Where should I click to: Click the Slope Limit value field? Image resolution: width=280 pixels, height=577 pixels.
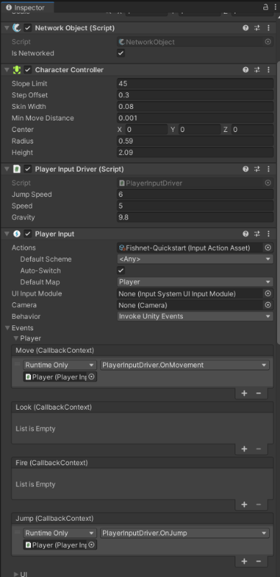pos(195,84)
